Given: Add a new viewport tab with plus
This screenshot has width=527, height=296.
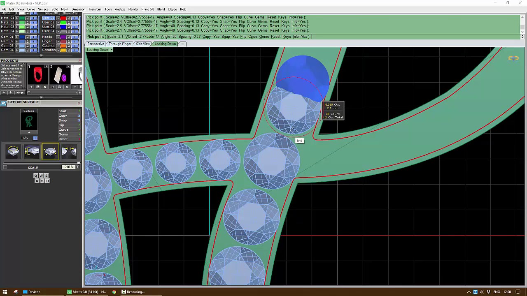Looking at the screenshot, I should point(183,44).
